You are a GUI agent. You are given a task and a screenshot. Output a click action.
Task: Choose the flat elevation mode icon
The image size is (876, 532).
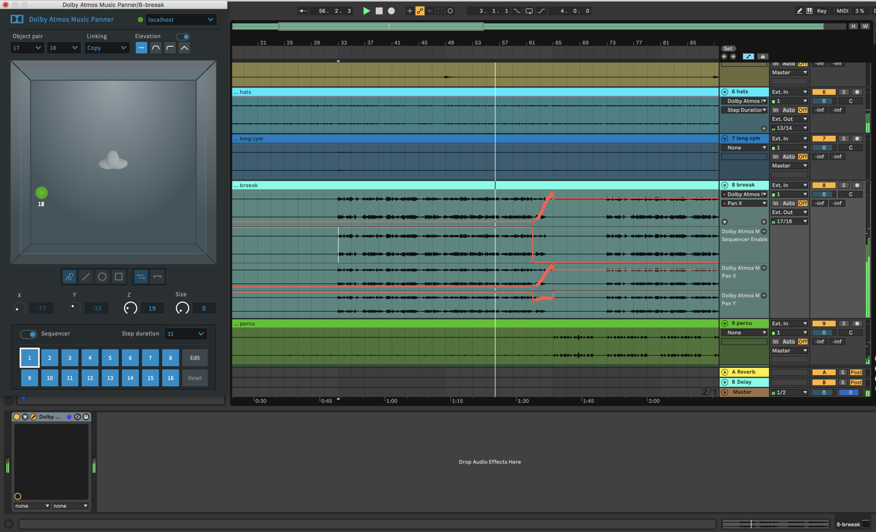click(141, 48)
